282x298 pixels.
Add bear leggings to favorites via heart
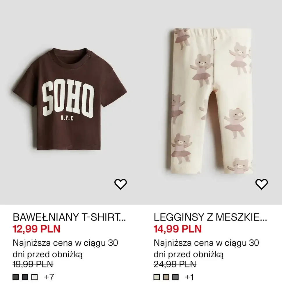point(261,184)
